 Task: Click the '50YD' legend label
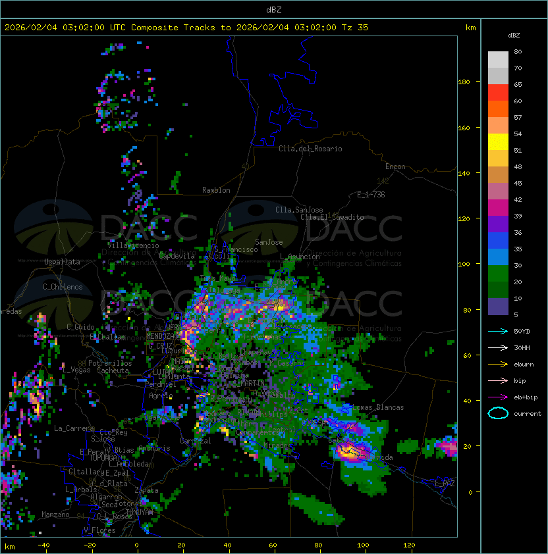coord(522,332)
